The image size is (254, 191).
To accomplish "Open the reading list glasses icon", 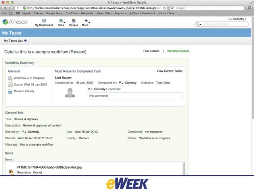I will (x=4, y=13).
